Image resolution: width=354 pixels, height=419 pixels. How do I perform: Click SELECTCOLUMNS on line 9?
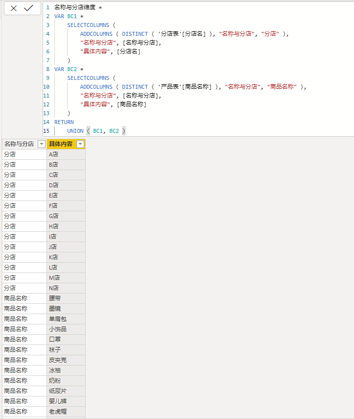[88, 78]
